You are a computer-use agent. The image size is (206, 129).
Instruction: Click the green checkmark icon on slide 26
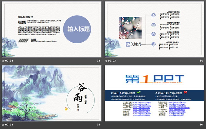pyautogui.click(x=139, y=92)
